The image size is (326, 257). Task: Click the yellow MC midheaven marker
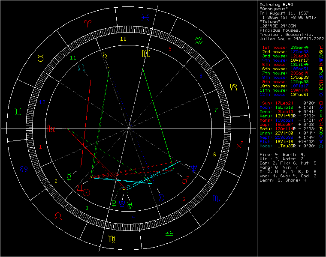pyautogui.click(x=146, y=54)
